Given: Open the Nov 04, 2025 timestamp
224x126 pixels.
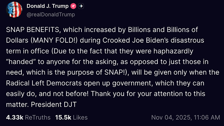Looking at the screenshot, I should [x=171, y=118].
